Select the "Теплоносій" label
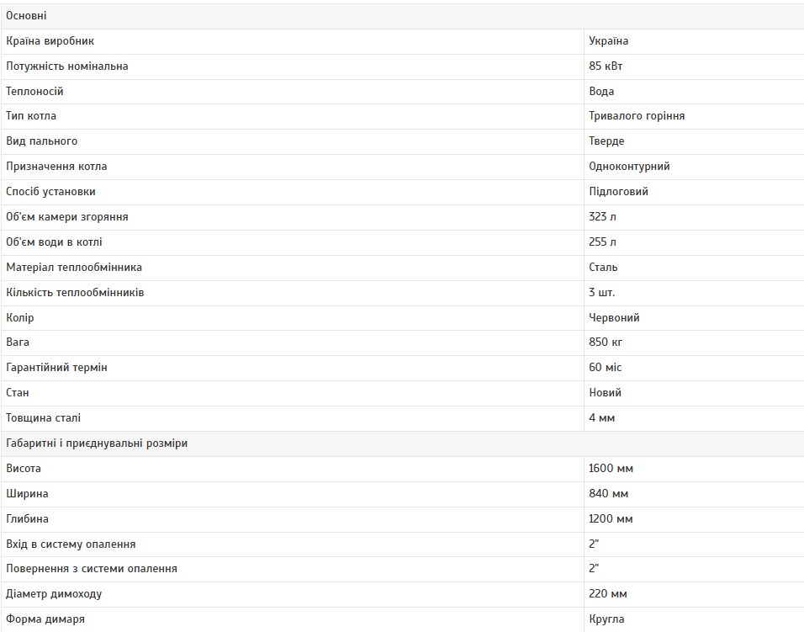The image size is (804, 632). pos(34,91)
